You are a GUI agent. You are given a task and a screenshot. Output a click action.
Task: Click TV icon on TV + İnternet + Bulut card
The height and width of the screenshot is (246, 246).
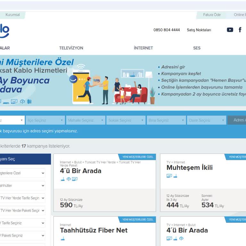coord(169,239)
